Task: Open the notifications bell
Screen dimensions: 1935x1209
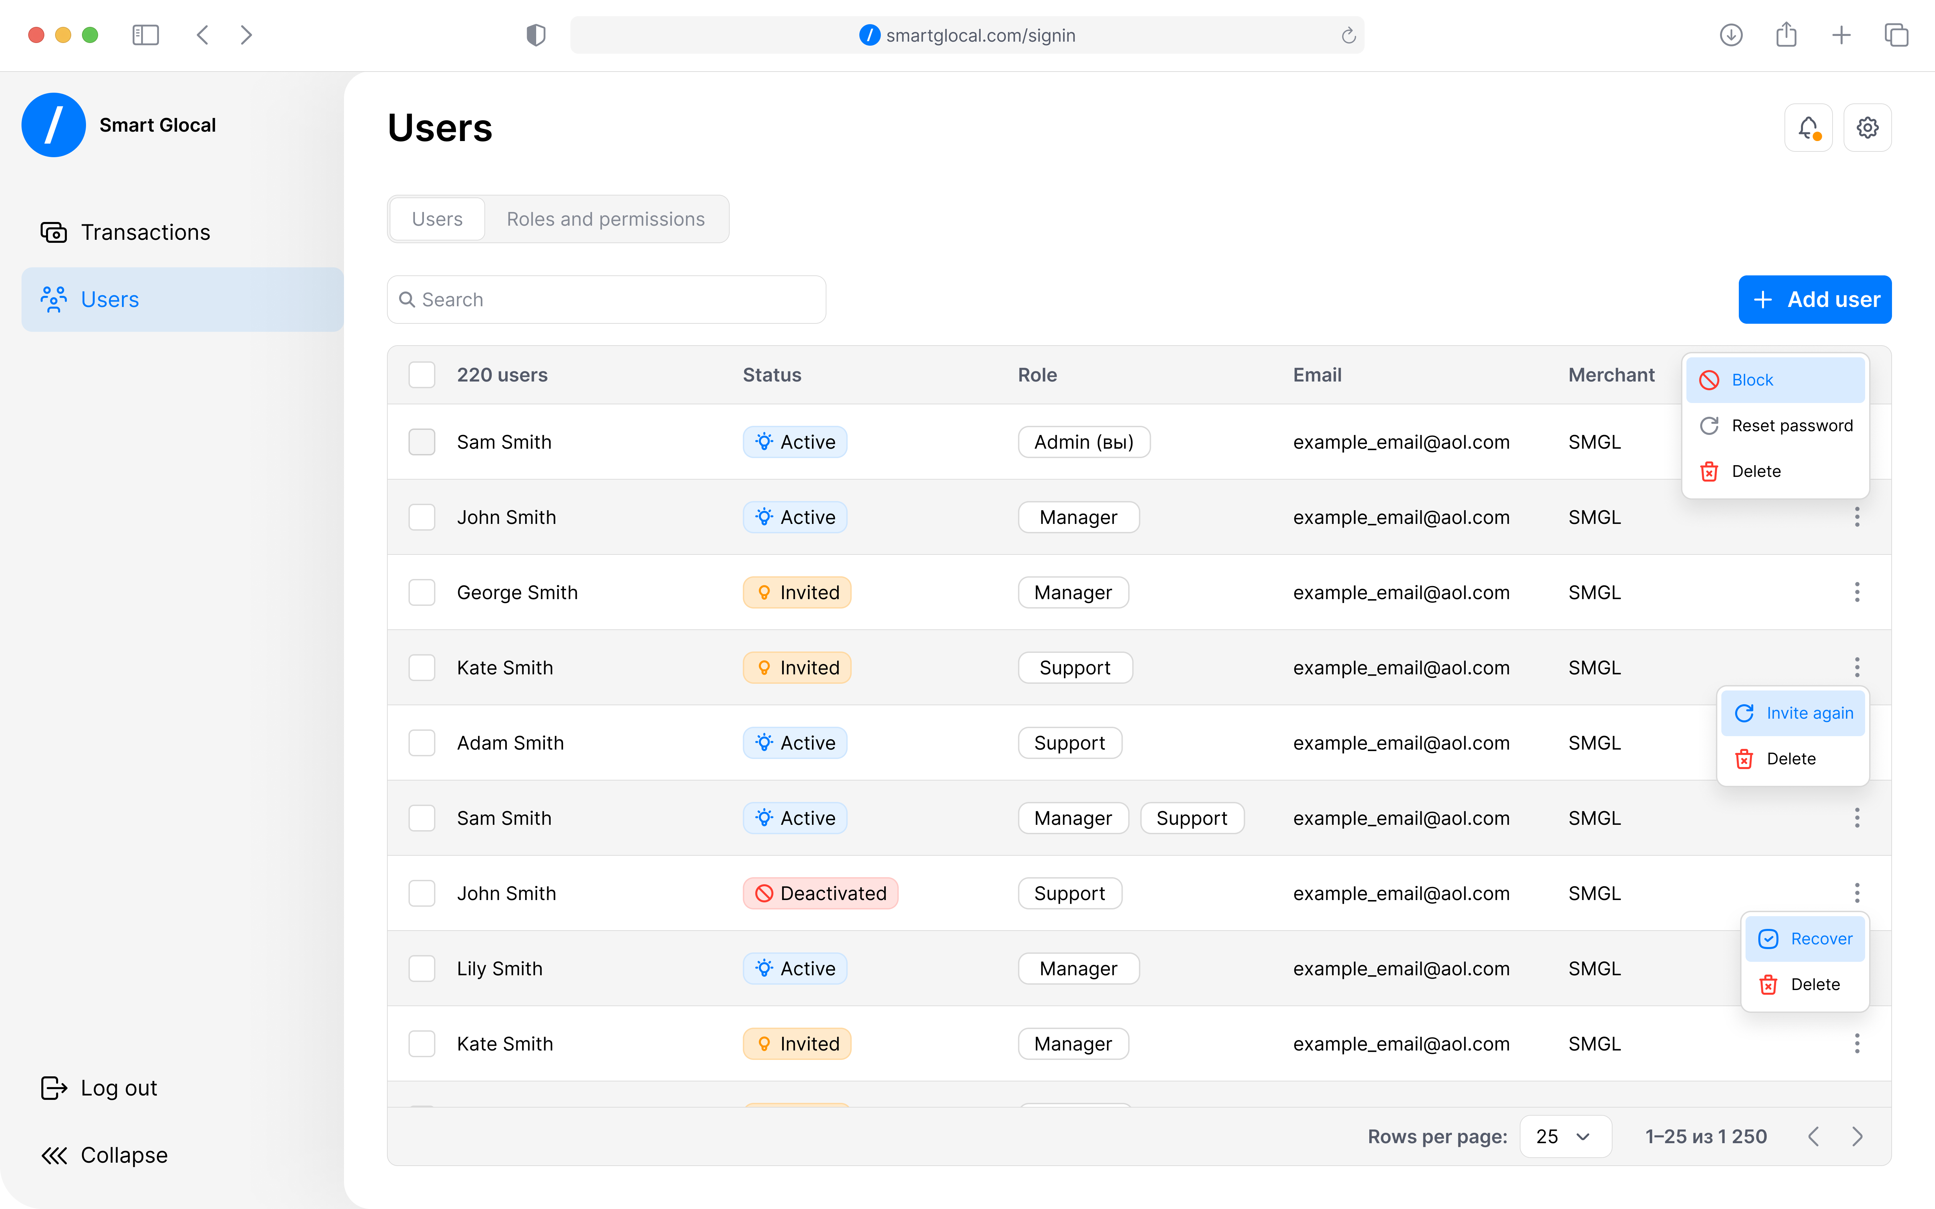Action: [1808, 127]
